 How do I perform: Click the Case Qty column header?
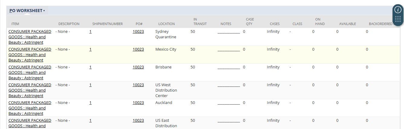click(250, 21)
